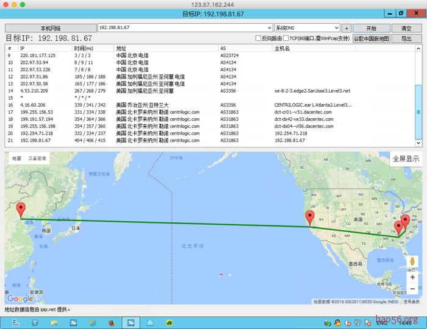Select hop 18 row 199.191.57.194
The width and height of the screenshot is (427, 329).
(210, 119)
